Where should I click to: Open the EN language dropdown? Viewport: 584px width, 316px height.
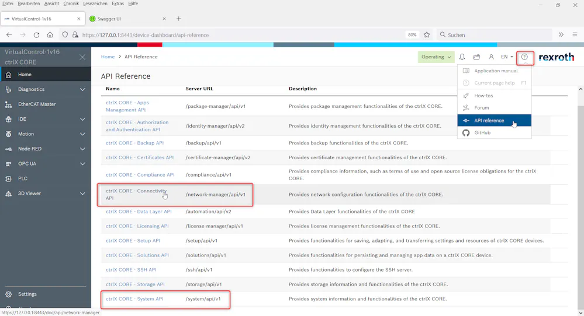pos(507,57)
